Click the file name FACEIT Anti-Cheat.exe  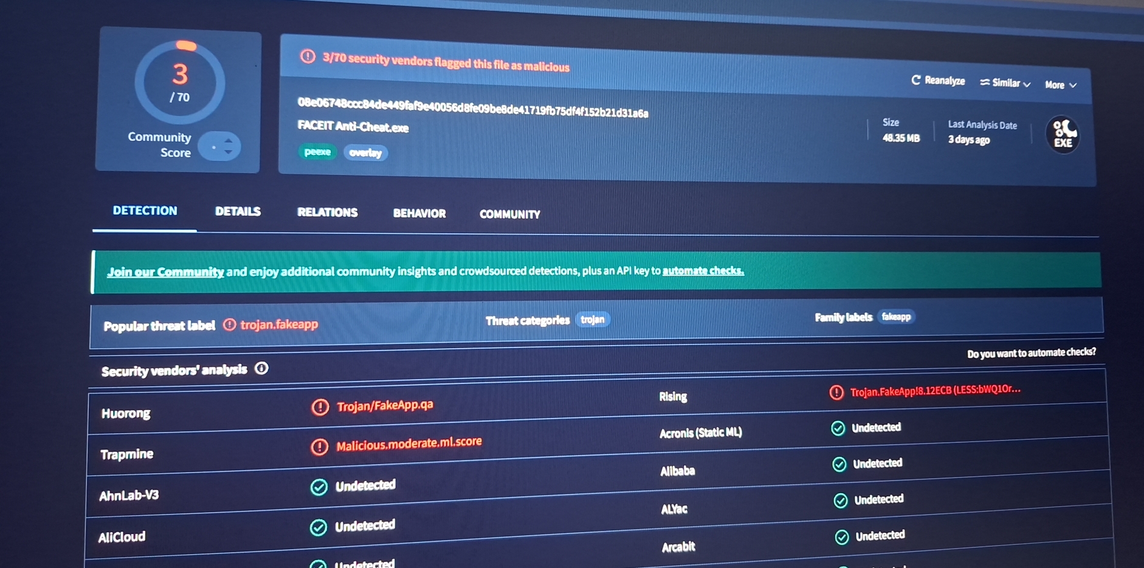[353, 126]
